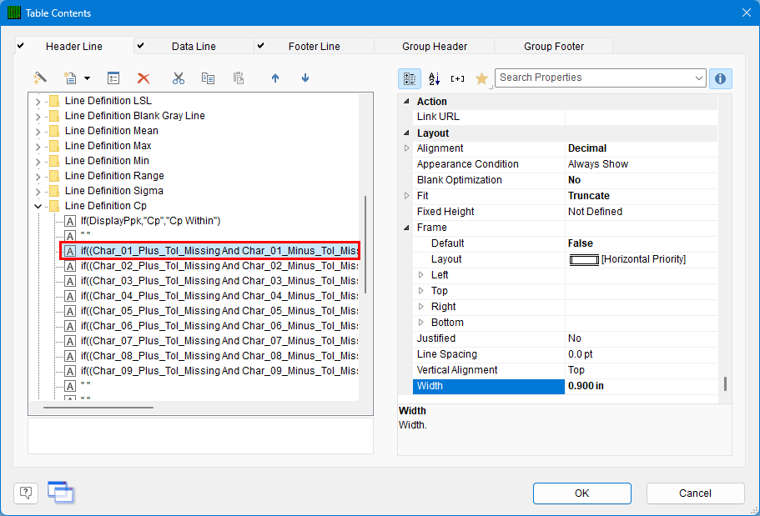Select the Char_01_Plus_Tol_Missing tree row

click(x=210, y=251)
